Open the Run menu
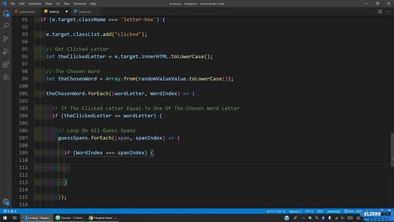The width and height of the screenshot is (394, 222). point(66,4)
